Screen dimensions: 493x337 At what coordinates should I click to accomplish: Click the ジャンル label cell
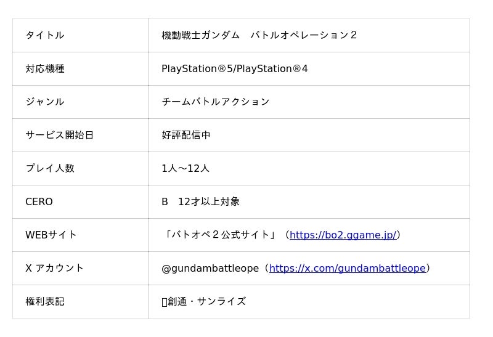point(45,102)
